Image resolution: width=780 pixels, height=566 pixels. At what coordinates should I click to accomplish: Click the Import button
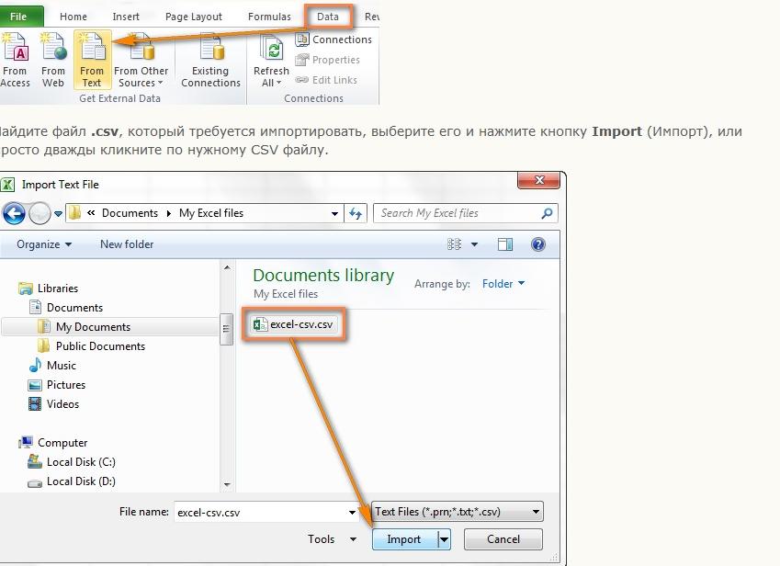405,539
